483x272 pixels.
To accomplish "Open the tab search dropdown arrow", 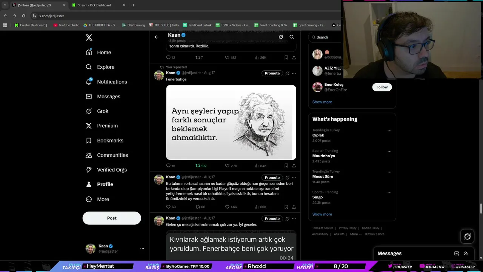I will (5, 5).
